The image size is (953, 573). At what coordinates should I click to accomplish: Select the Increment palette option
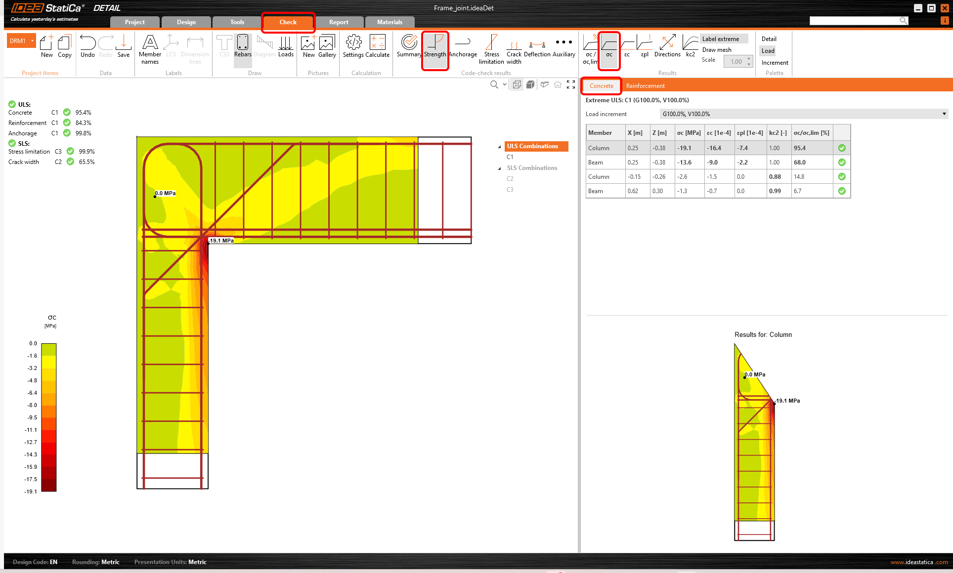(775, 63)
